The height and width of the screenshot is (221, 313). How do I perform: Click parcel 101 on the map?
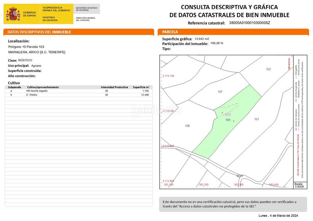pyautogui.click(x=257, y=119)
